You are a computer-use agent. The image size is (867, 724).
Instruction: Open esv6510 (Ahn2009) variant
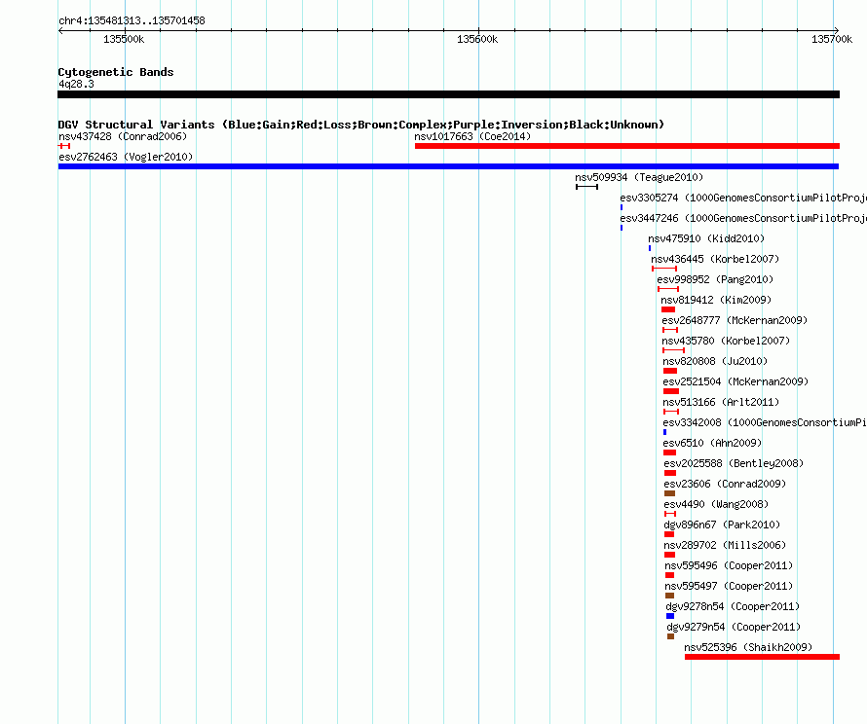[712, 443]
